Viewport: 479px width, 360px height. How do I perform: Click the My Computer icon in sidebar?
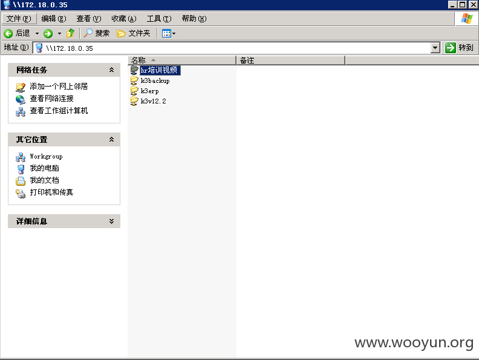tap(21, 169)
